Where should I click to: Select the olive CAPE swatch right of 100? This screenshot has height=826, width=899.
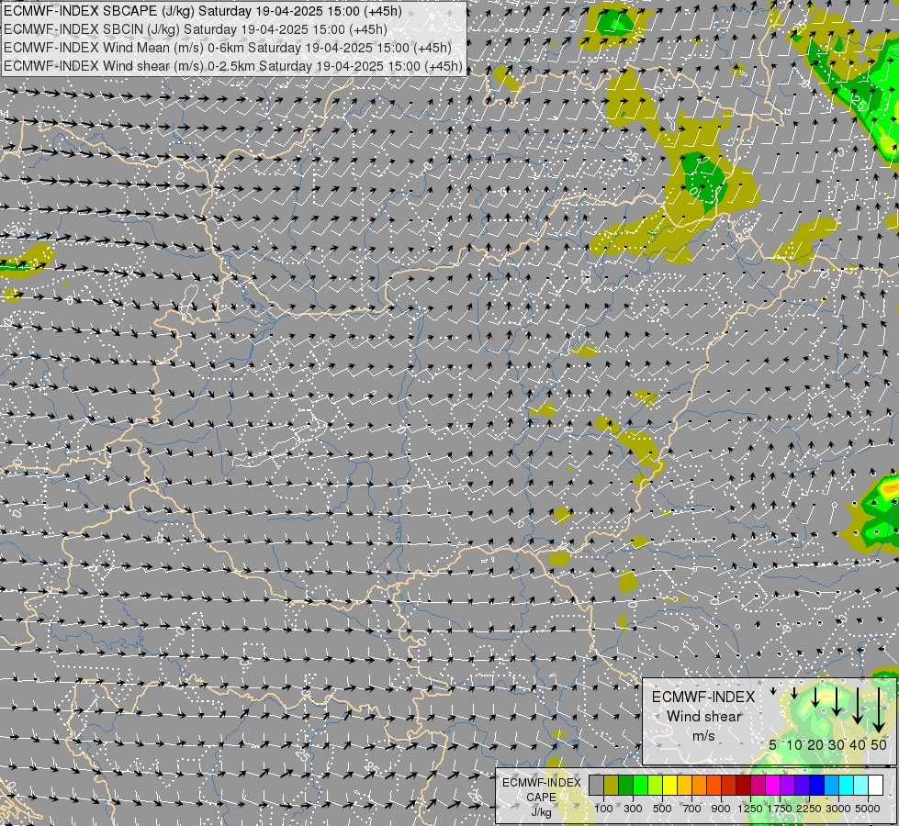(612, 785)
